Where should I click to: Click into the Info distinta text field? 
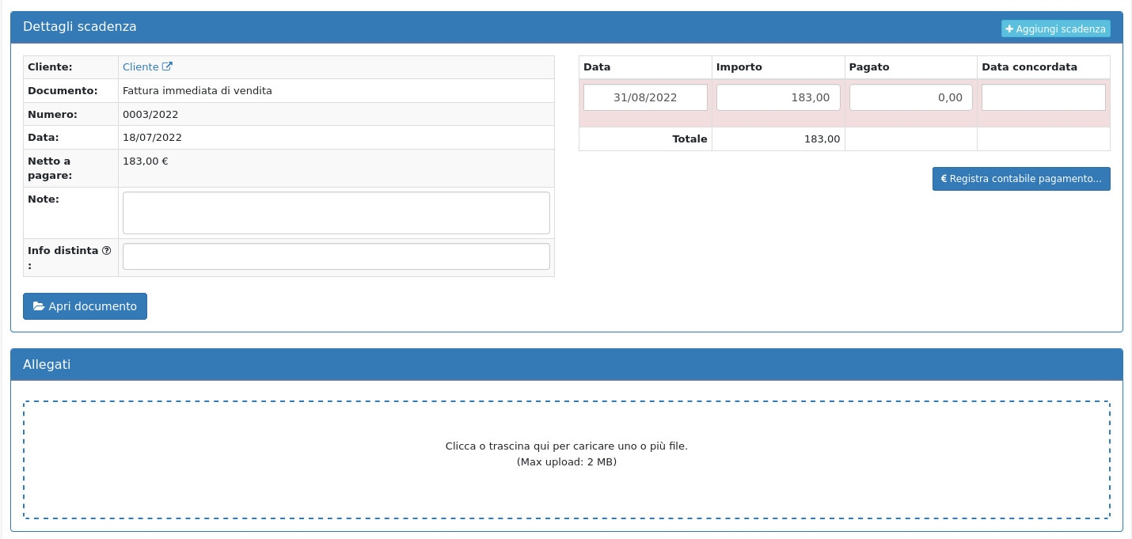[336, 256]
